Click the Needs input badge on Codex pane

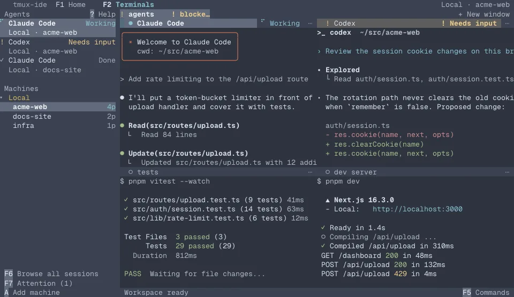click(x=470, y=23)
